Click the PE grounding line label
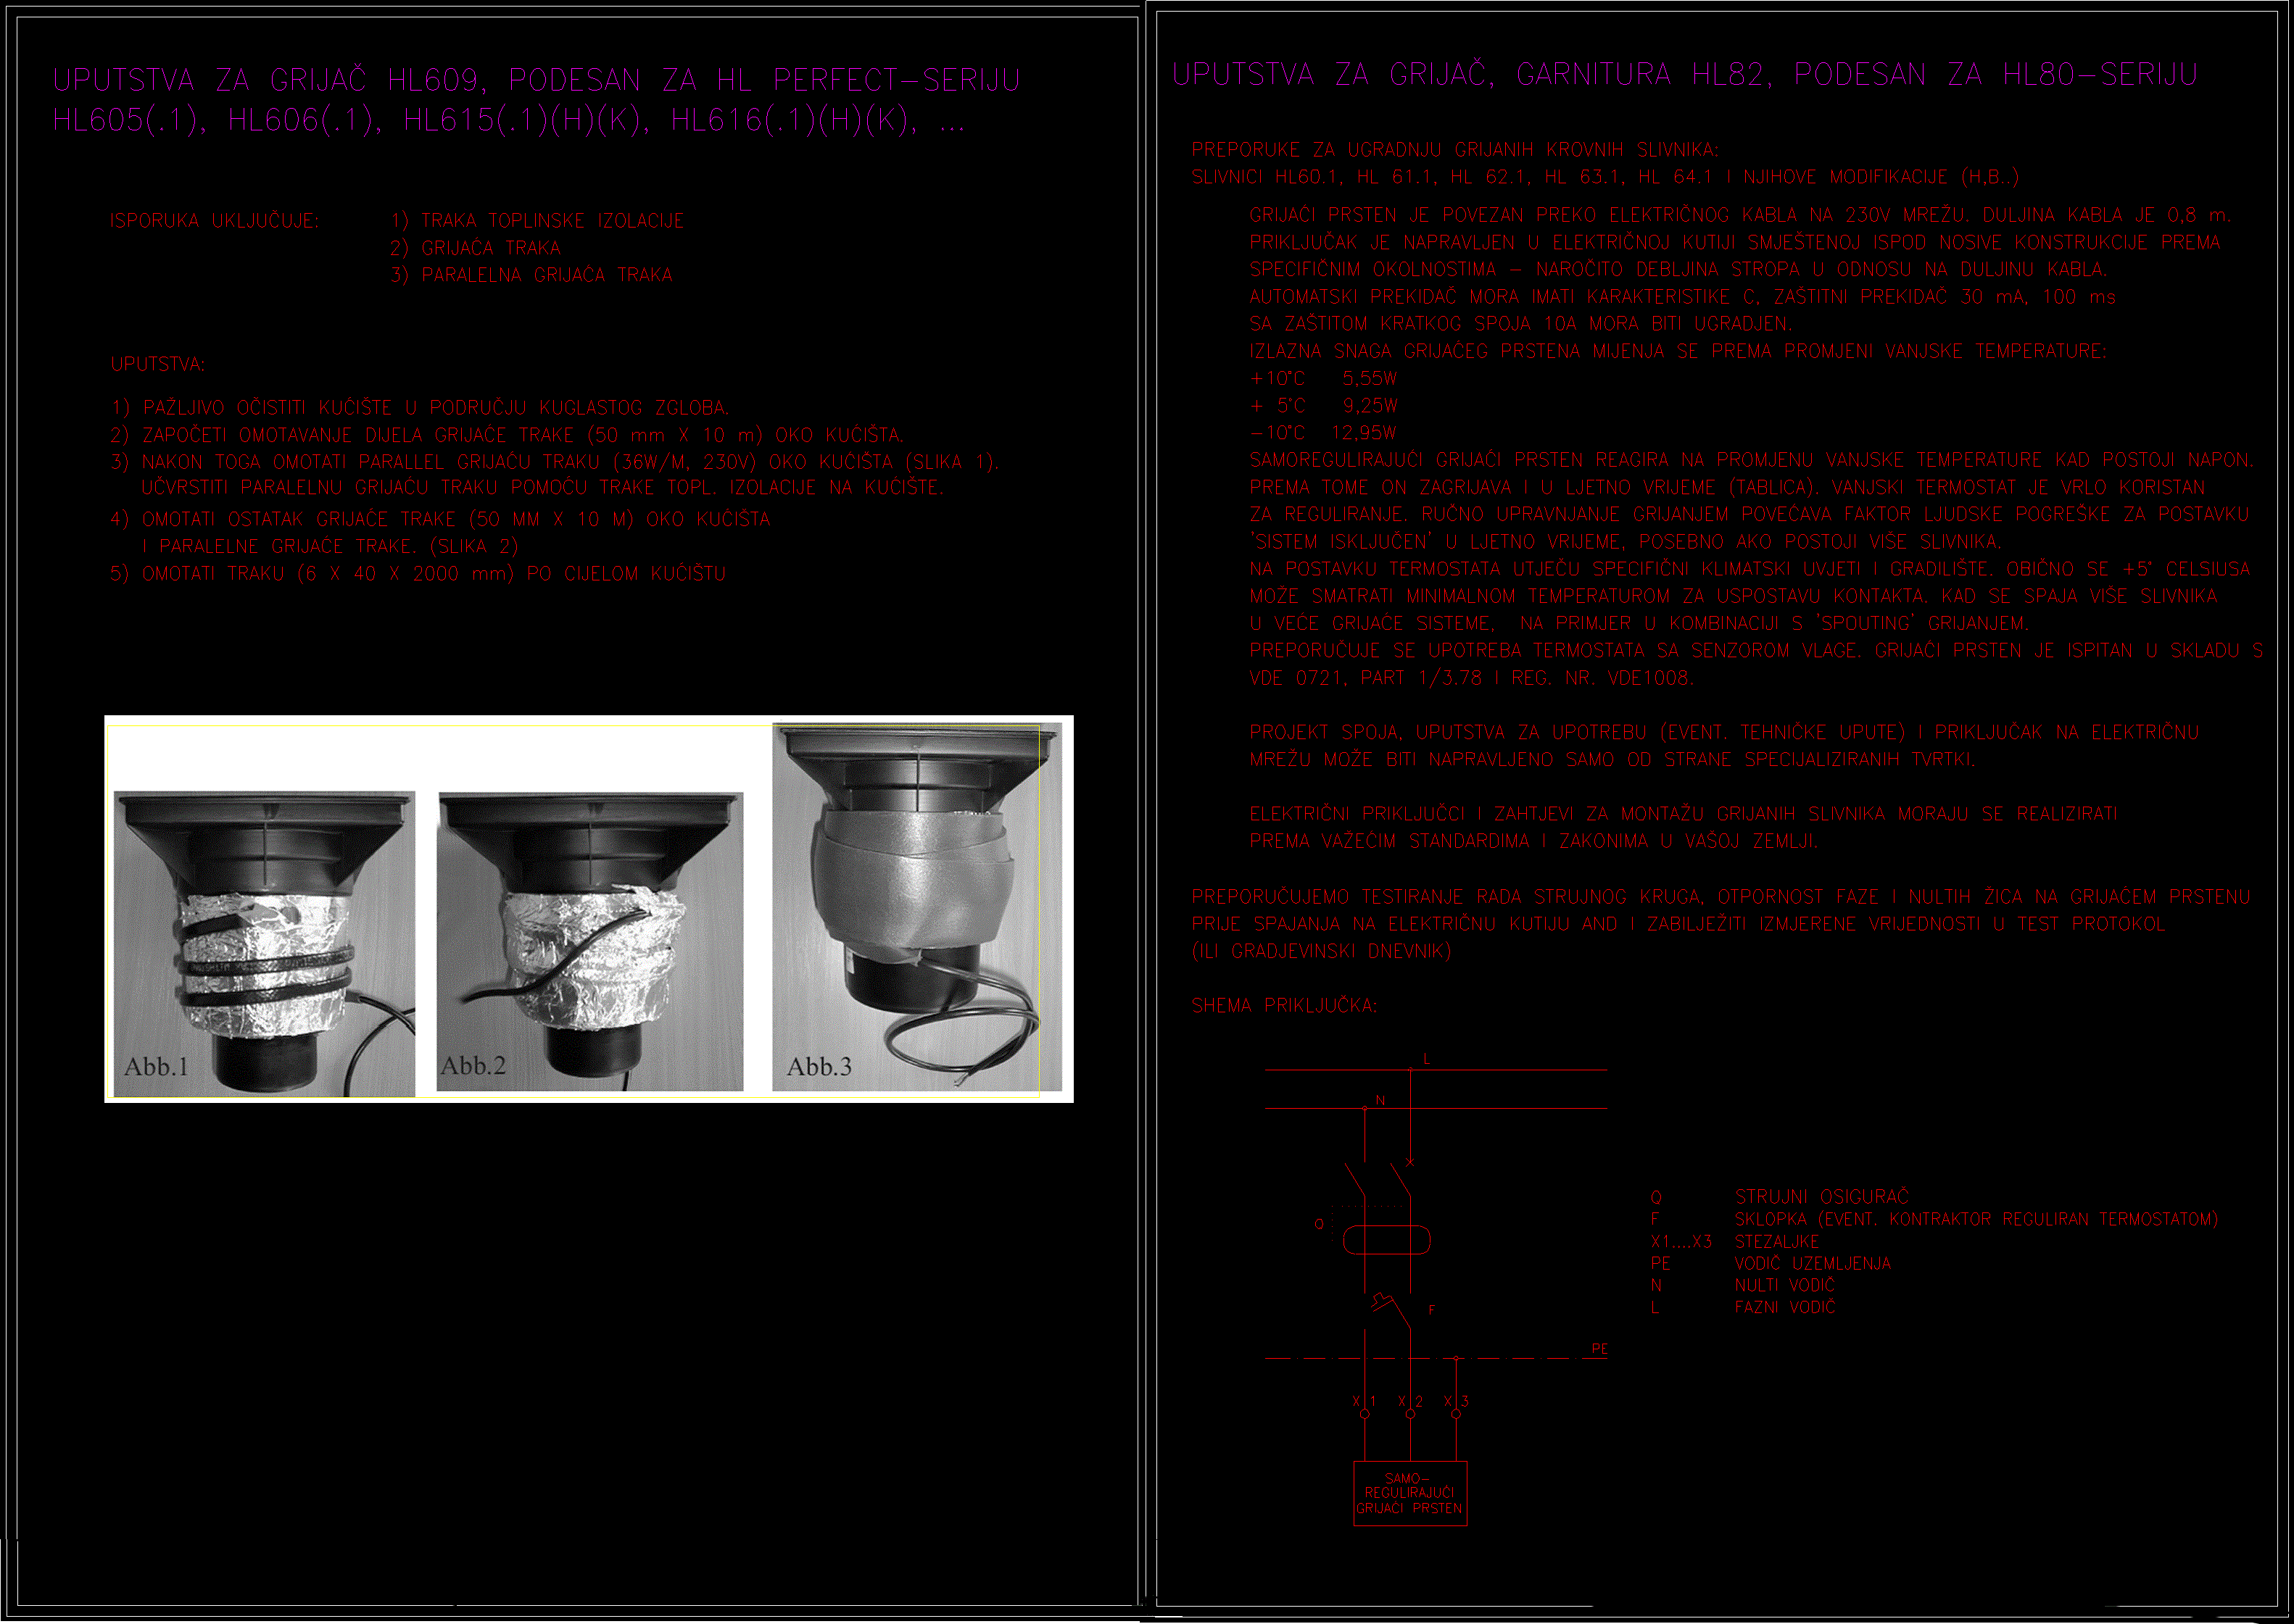This screenshot has height=1624, width=2294. click(x=1599, y=1349)
